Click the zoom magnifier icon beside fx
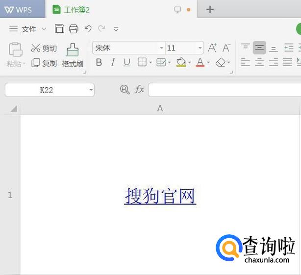This screenshot has width=301, height=275. 125,89
